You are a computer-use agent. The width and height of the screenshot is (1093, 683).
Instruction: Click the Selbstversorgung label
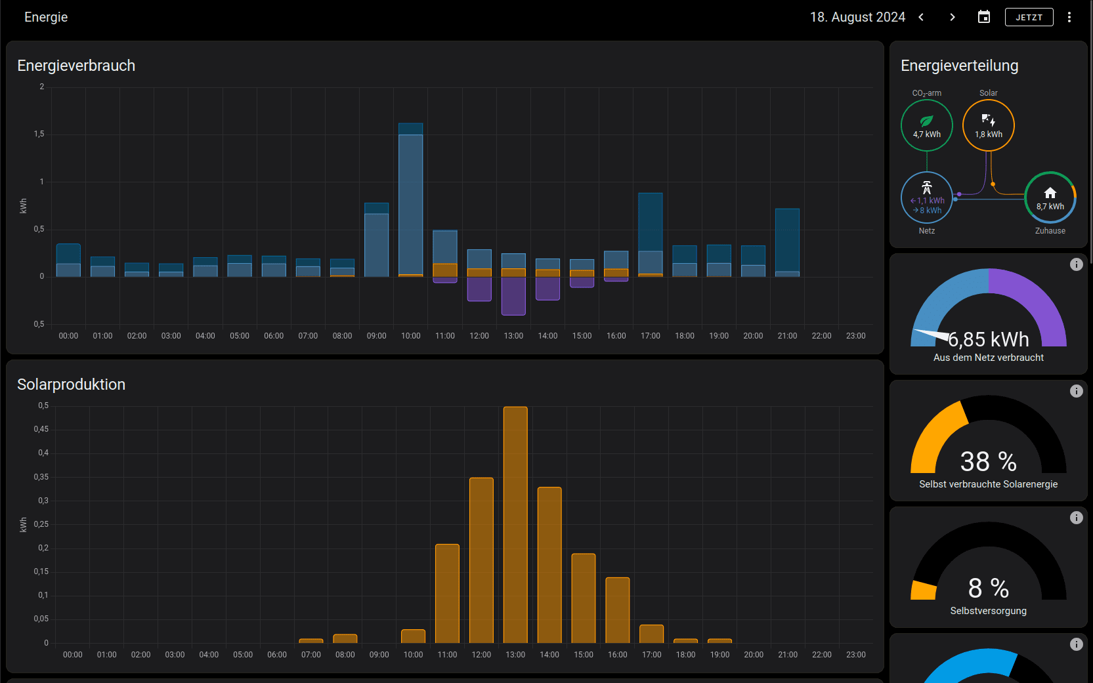[x=989, y=611]
